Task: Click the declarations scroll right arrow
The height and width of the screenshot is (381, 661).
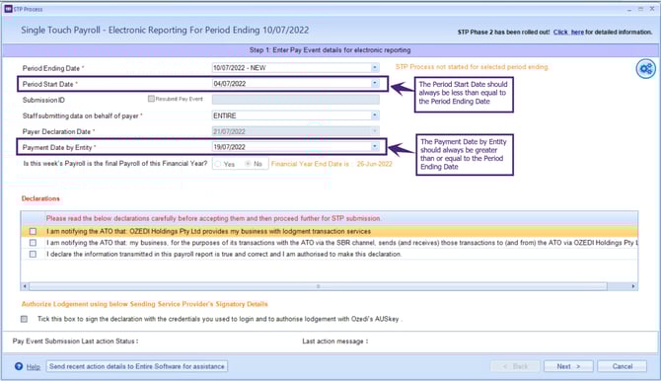Action: point(633,286)
